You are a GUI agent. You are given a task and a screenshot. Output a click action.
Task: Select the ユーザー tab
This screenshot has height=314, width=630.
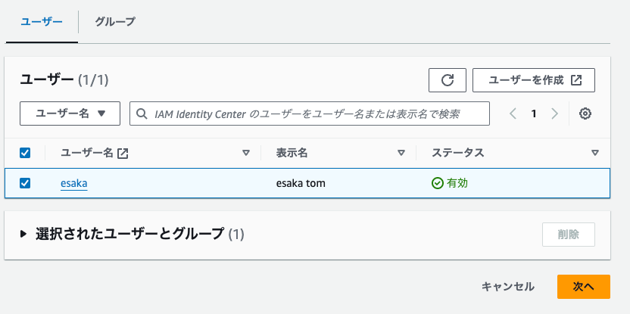[41, 22]
